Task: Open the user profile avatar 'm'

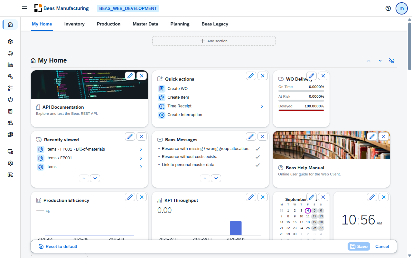Action: 402,8
